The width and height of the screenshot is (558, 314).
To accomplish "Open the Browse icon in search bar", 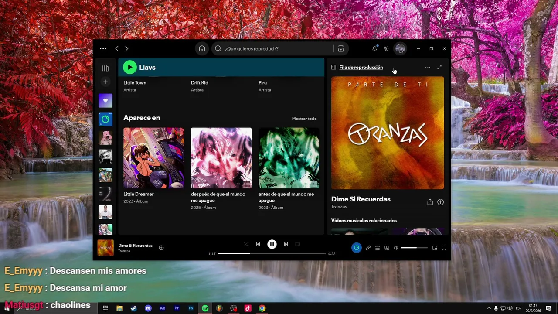I will 341,49.
